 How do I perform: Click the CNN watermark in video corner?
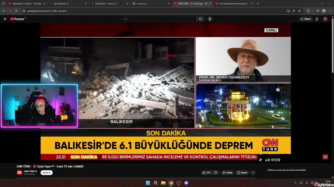[325, 157]
